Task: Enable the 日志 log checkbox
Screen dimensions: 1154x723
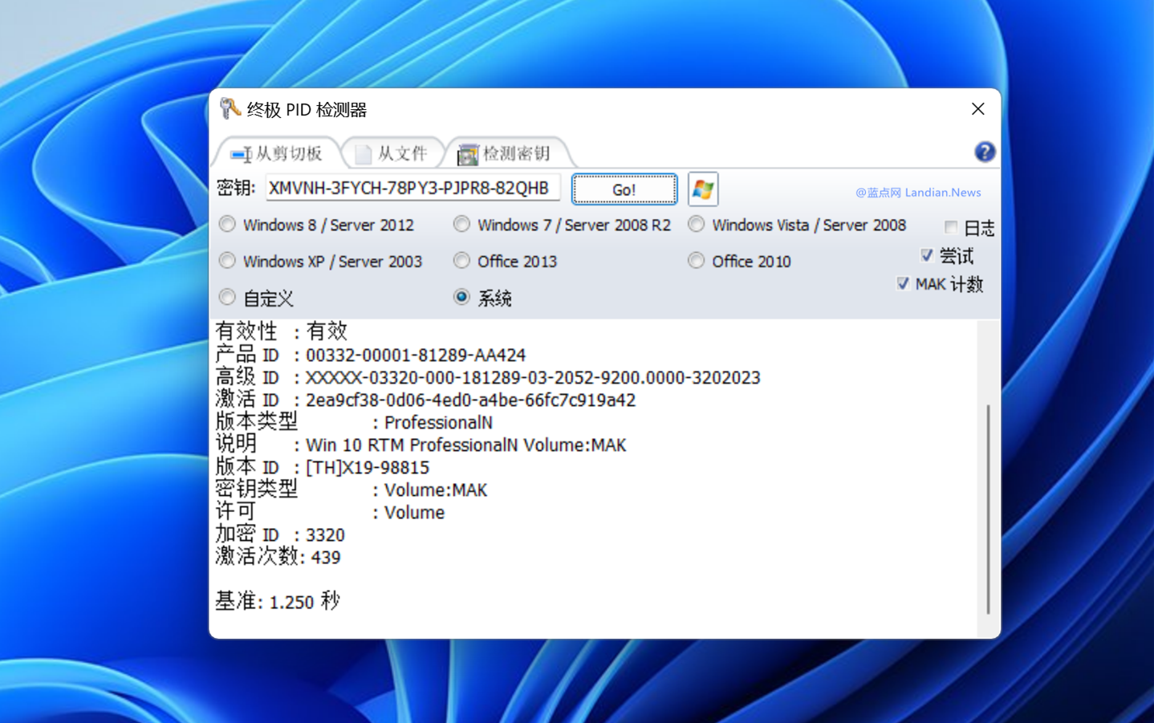Action: pos(951,227)
